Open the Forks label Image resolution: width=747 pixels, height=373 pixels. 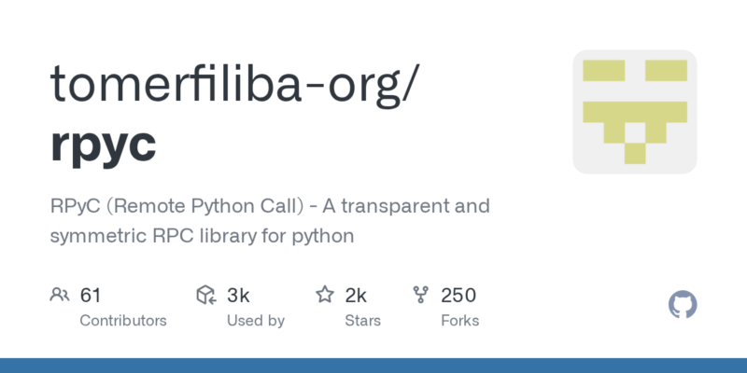tap(459, 320)
